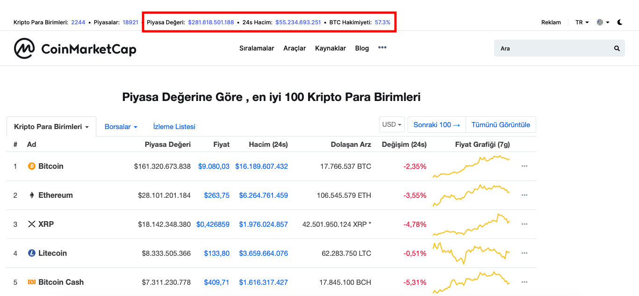
Task: Open Bitcoin 7-day price chart
Action: coord(471,166)
